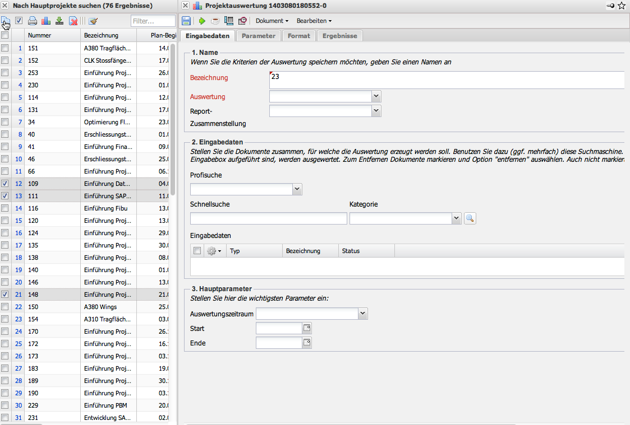The image size is (630, 425).
Task: Check the checkbox for row 22 (A380 Wings)
Action: tap(5, 306)
